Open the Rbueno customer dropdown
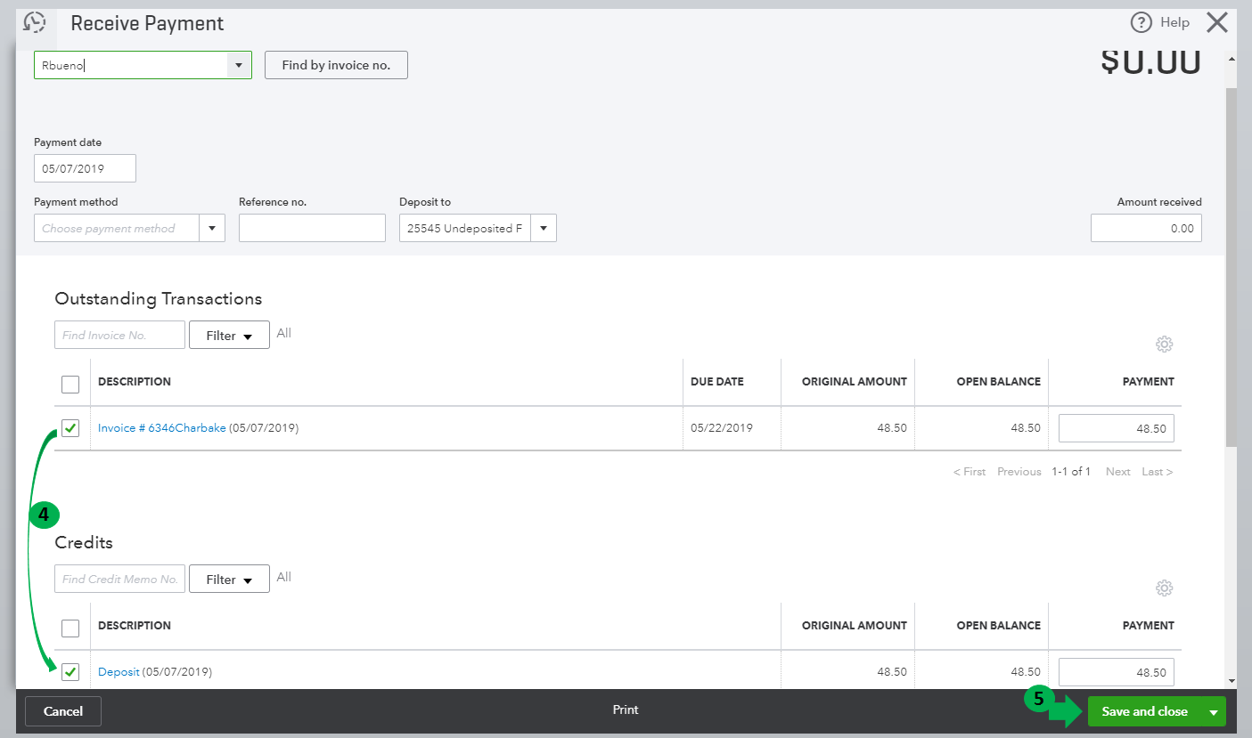The image size is (1252, 738). [237, 64]
